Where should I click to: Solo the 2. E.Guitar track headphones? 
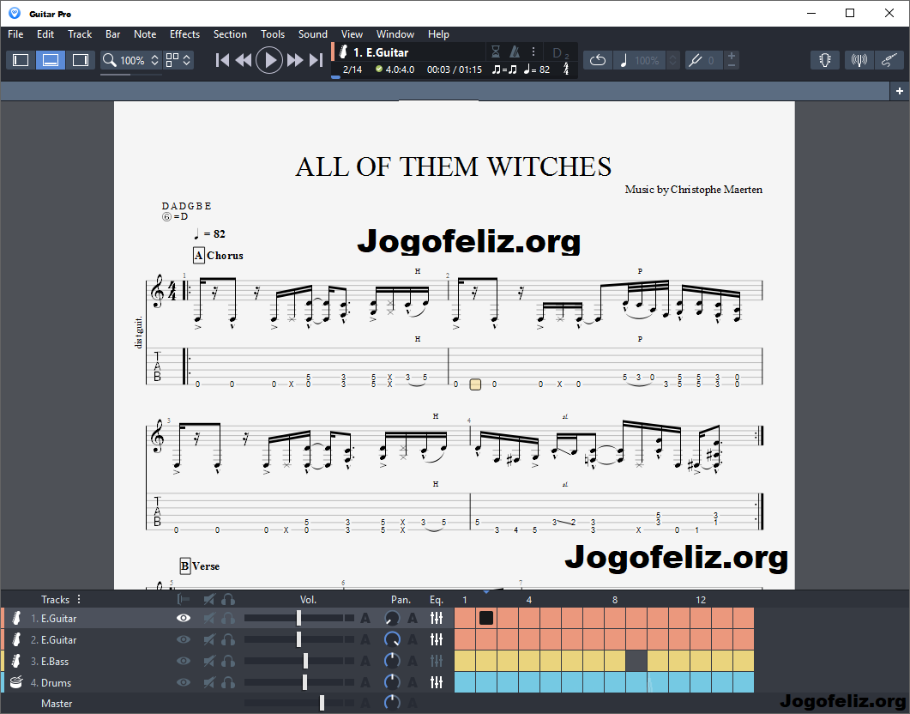pos(228,639)
